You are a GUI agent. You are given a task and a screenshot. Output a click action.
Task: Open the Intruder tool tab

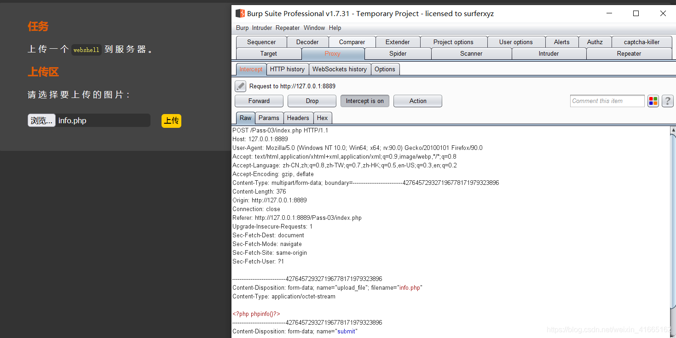pos(549,54)
